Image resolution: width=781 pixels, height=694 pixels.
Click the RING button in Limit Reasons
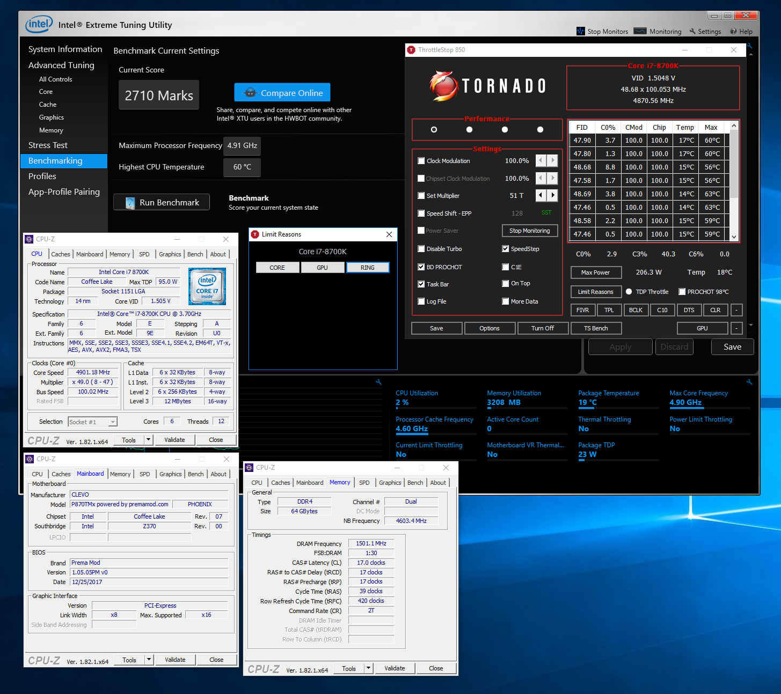368,268
